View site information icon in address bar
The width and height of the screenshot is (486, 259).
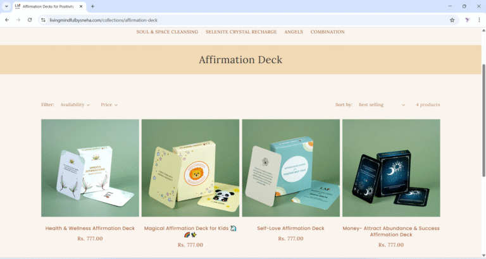44,20
